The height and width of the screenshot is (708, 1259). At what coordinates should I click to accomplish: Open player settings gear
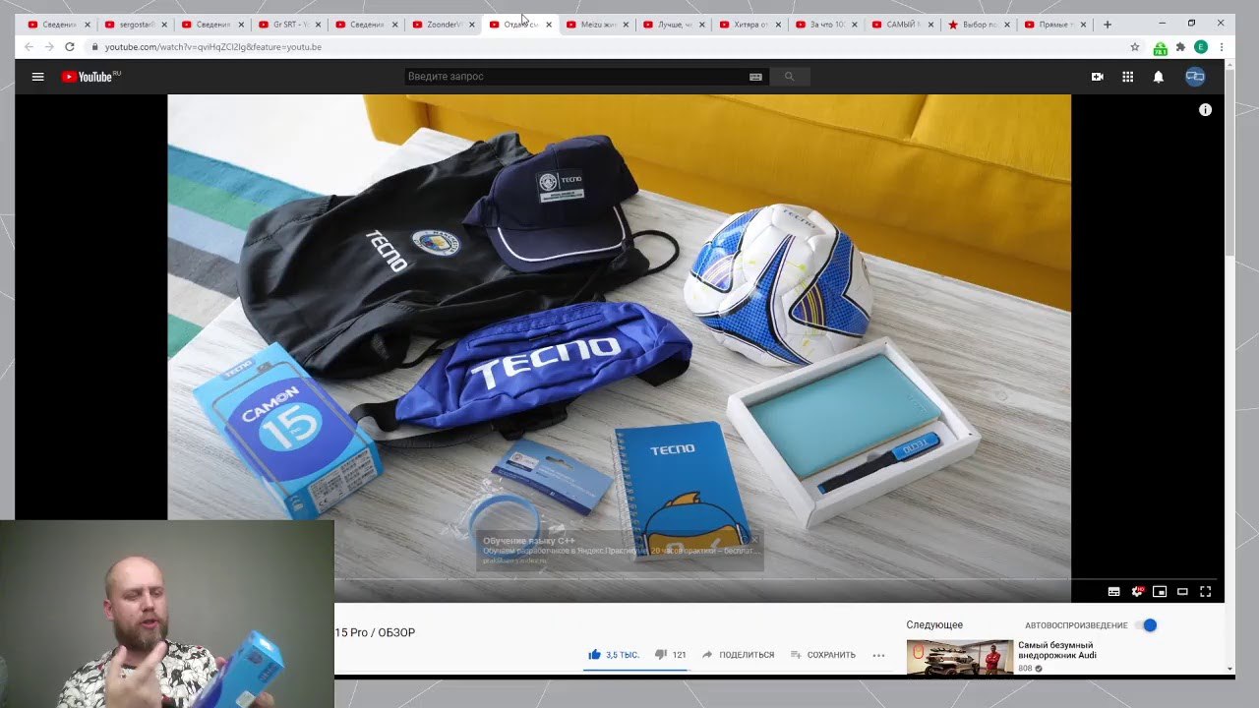click(1137, 592)
